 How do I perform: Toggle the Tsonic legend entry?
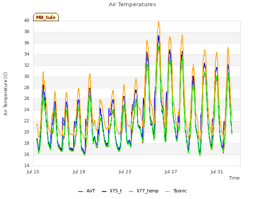point(176,191)
